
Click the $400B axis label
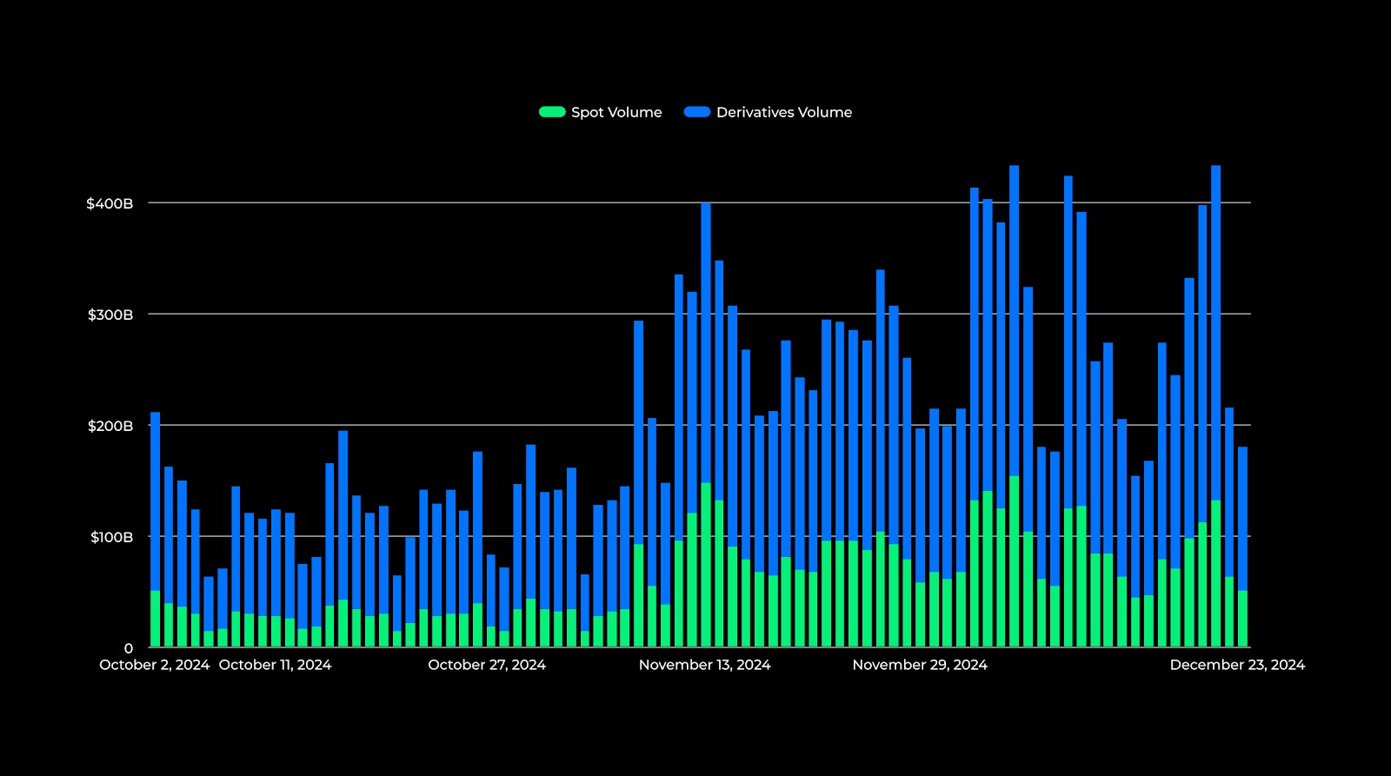[110, 203]
